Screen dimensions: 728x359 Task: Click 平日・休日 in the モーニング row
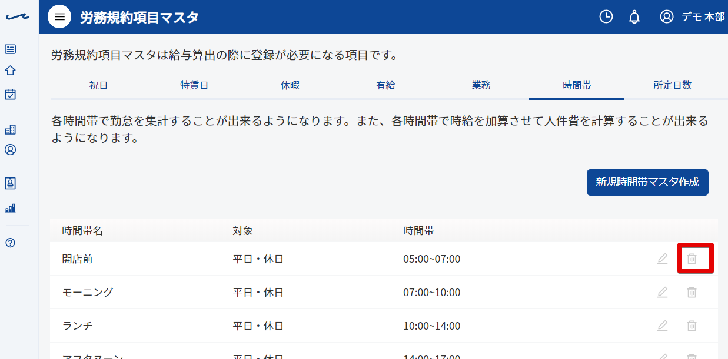coord(258,292)
